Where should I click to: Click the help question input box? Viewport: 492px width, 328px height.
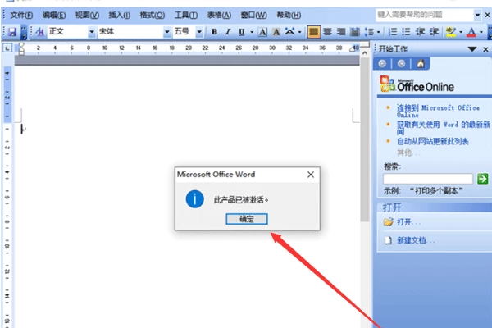point(425,15)
